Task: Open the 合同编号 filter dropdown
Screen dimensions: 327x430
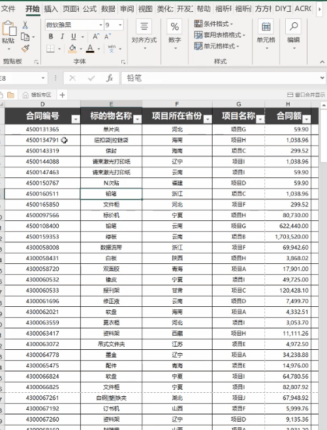Action: click(75, 119)
